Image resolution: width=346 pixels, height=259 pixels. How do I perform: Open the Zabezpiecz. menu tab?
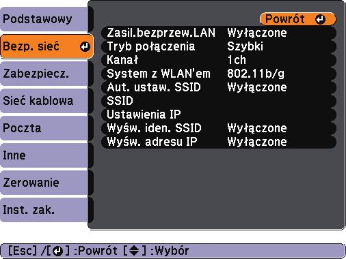(44, 74)
